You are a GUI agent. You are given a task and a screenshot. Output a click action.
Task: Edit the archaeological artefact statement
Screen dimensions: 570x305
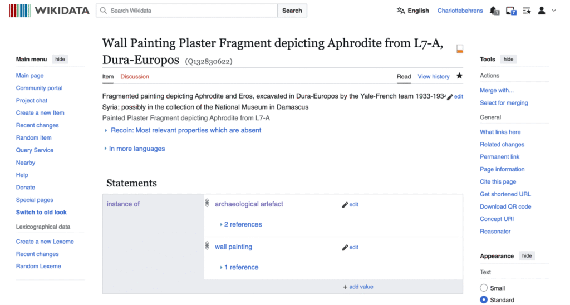350,205
